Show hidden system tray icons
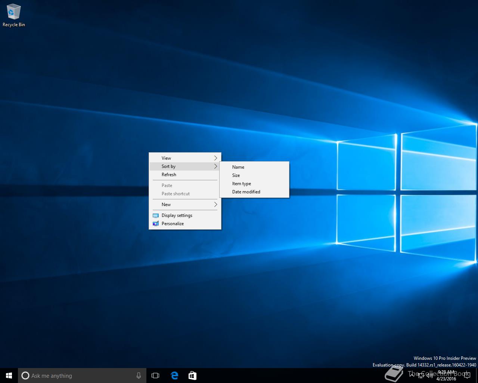This screenshot has width=478, height=383. click(x=412, y=376)
